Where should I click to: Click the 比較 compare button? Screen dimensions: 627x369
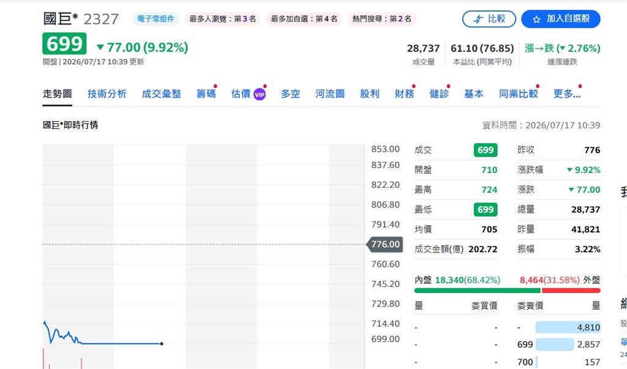point(489,19)
